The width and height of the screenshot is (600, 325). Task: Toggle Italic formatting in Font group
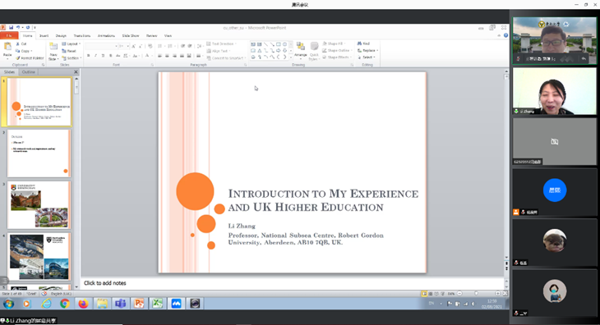[95, 56]
